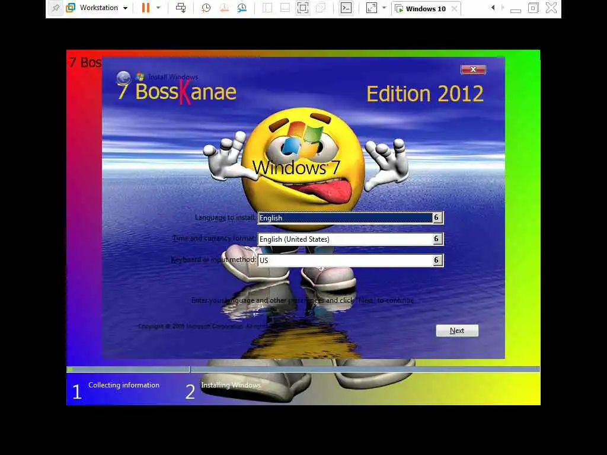Open the power options arrow beside the pause button
The width and height of the screenshot is (607, 455).
pos(158,7)
